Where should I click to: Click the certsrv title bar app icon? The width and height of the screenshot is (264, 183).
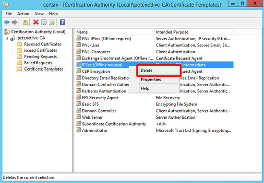coord(6,4)
